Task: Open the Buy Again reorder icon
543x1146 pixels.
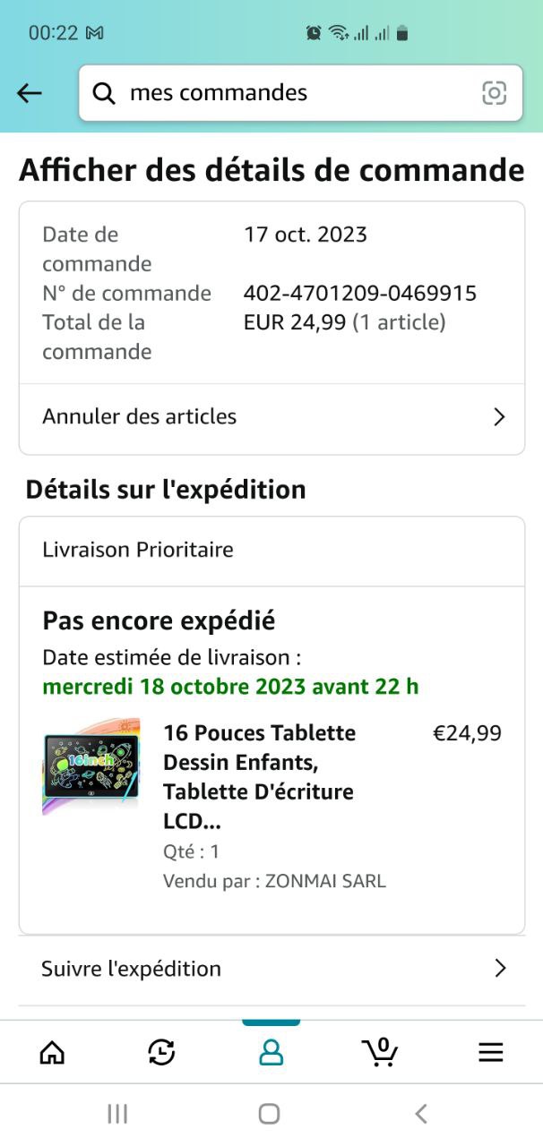Action: point(161,1052)
